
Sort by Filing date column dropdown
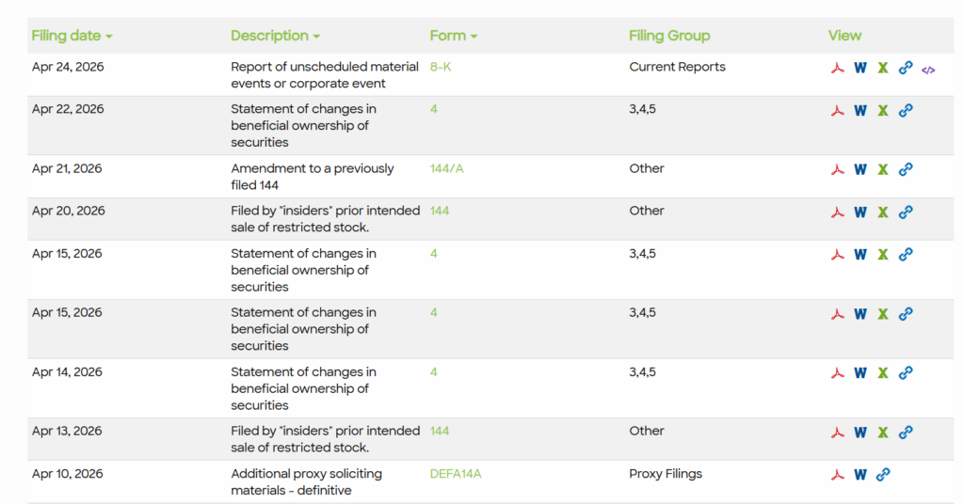pos(72,36)
